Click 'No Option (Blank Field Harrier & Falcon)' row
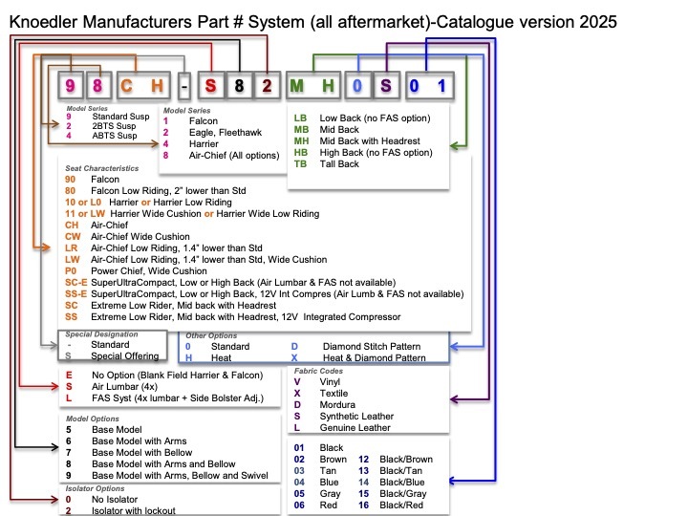The width and height of the screenshot is (688, 516). click(164, 376)
